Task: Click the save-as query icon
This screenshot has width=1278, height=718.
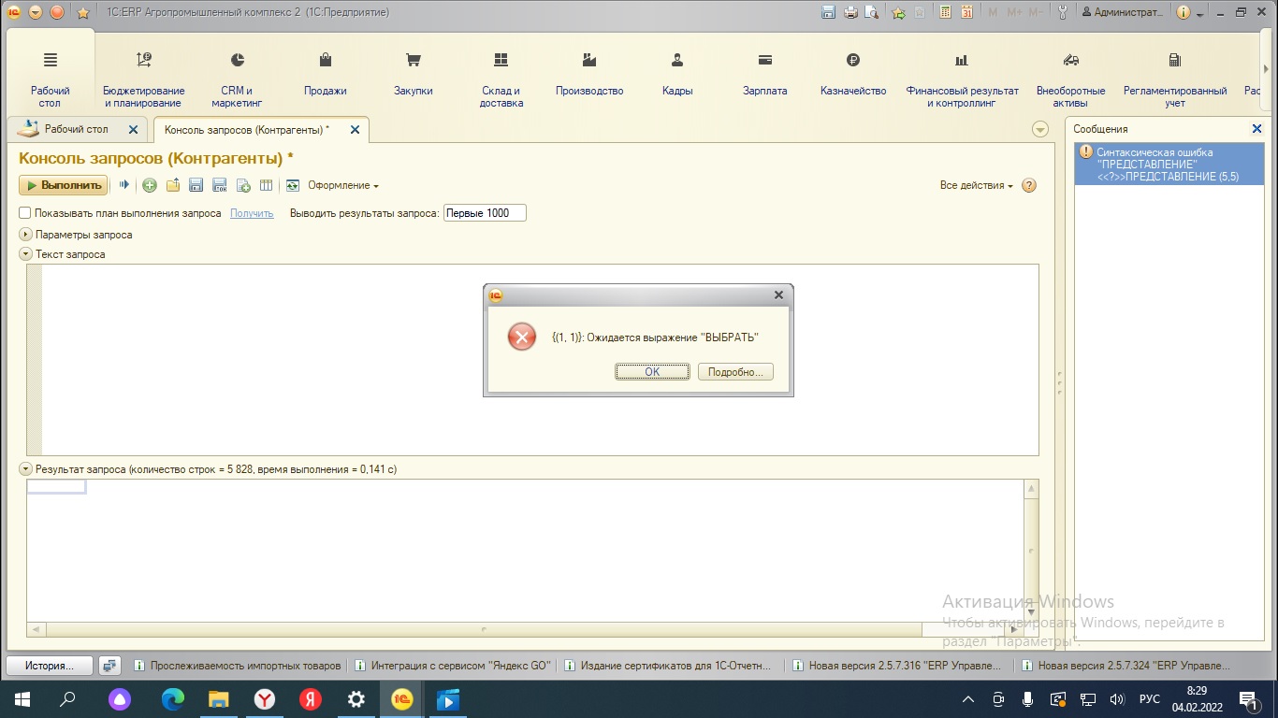Action: (x=220, y=185)
